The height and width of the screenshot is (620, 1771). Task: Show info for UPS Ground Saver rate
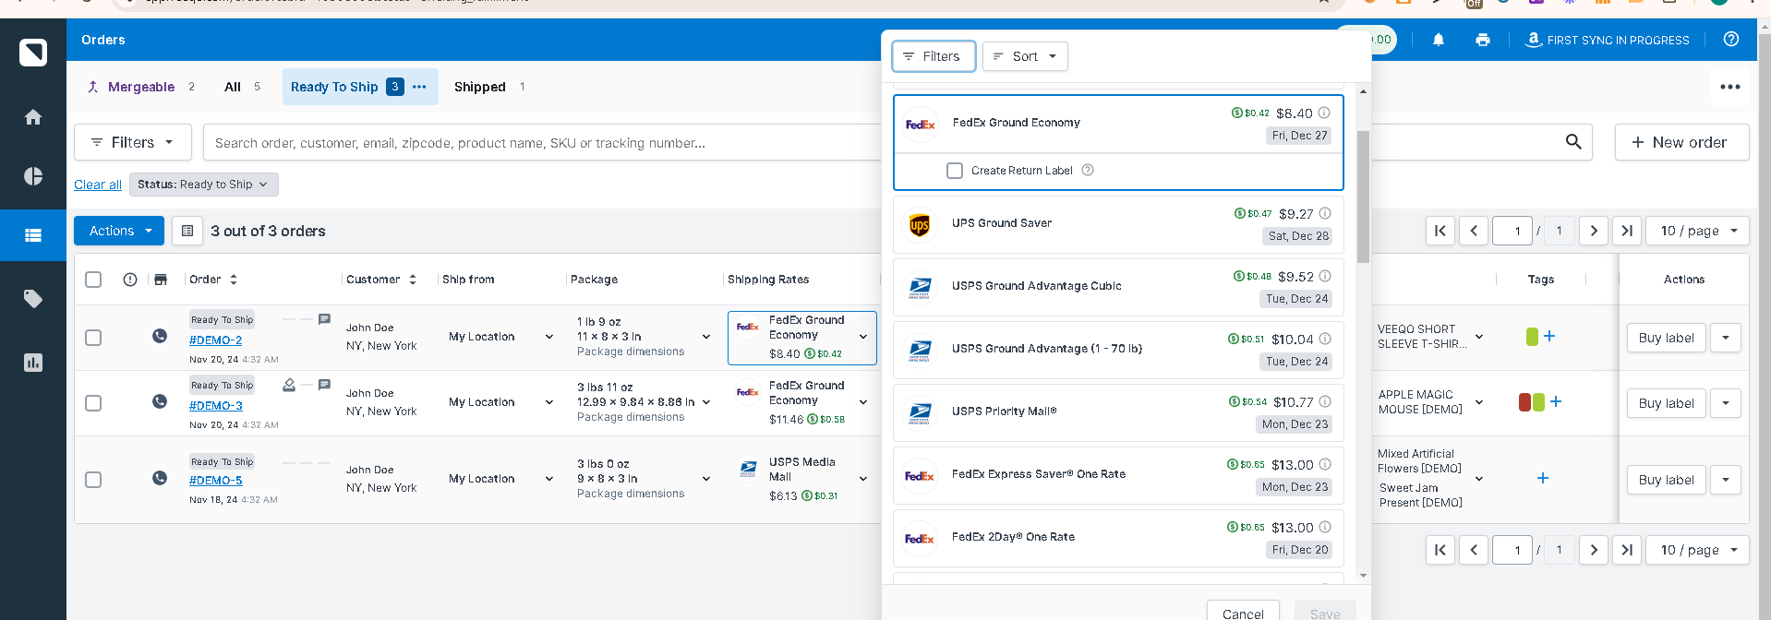click(x=1325, y=213)
